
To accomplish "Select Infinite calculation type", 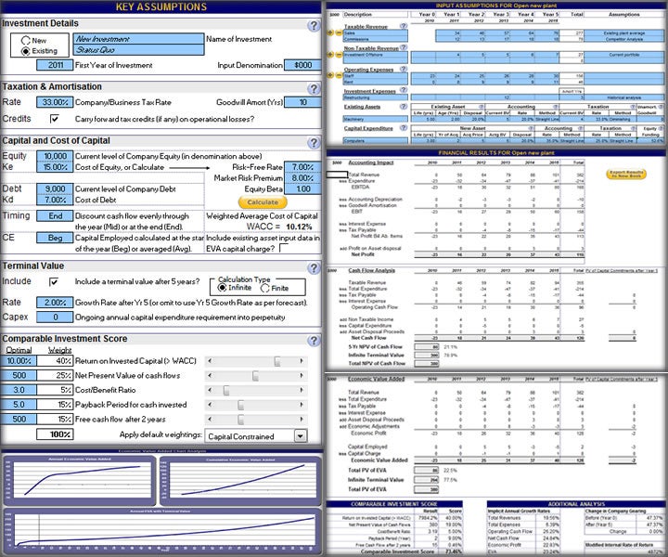I will click(x=222, y=288).
